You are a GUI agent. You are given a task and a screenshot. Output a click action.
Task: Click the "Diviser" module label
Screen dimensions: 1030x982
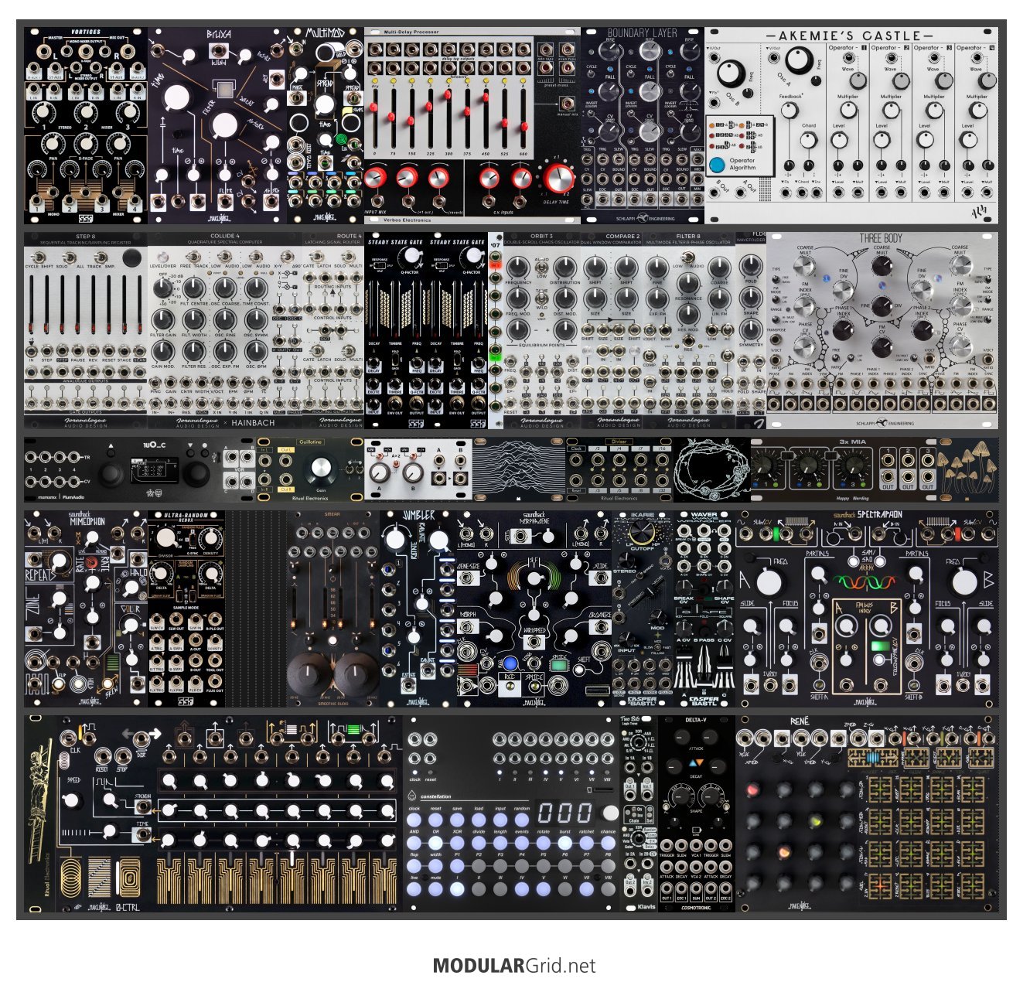[619, 442]
